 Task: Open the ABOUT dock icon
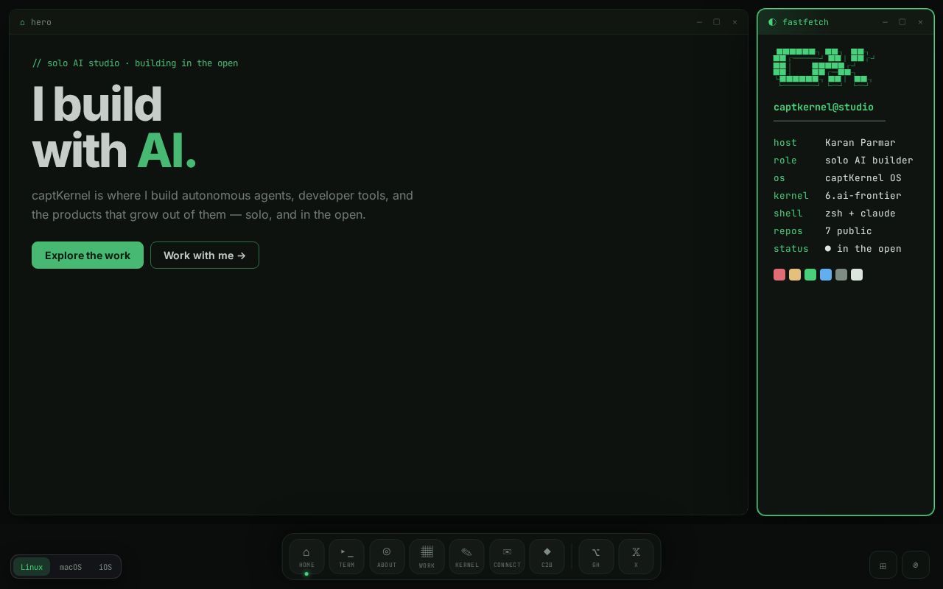click(x=387, y=557)
